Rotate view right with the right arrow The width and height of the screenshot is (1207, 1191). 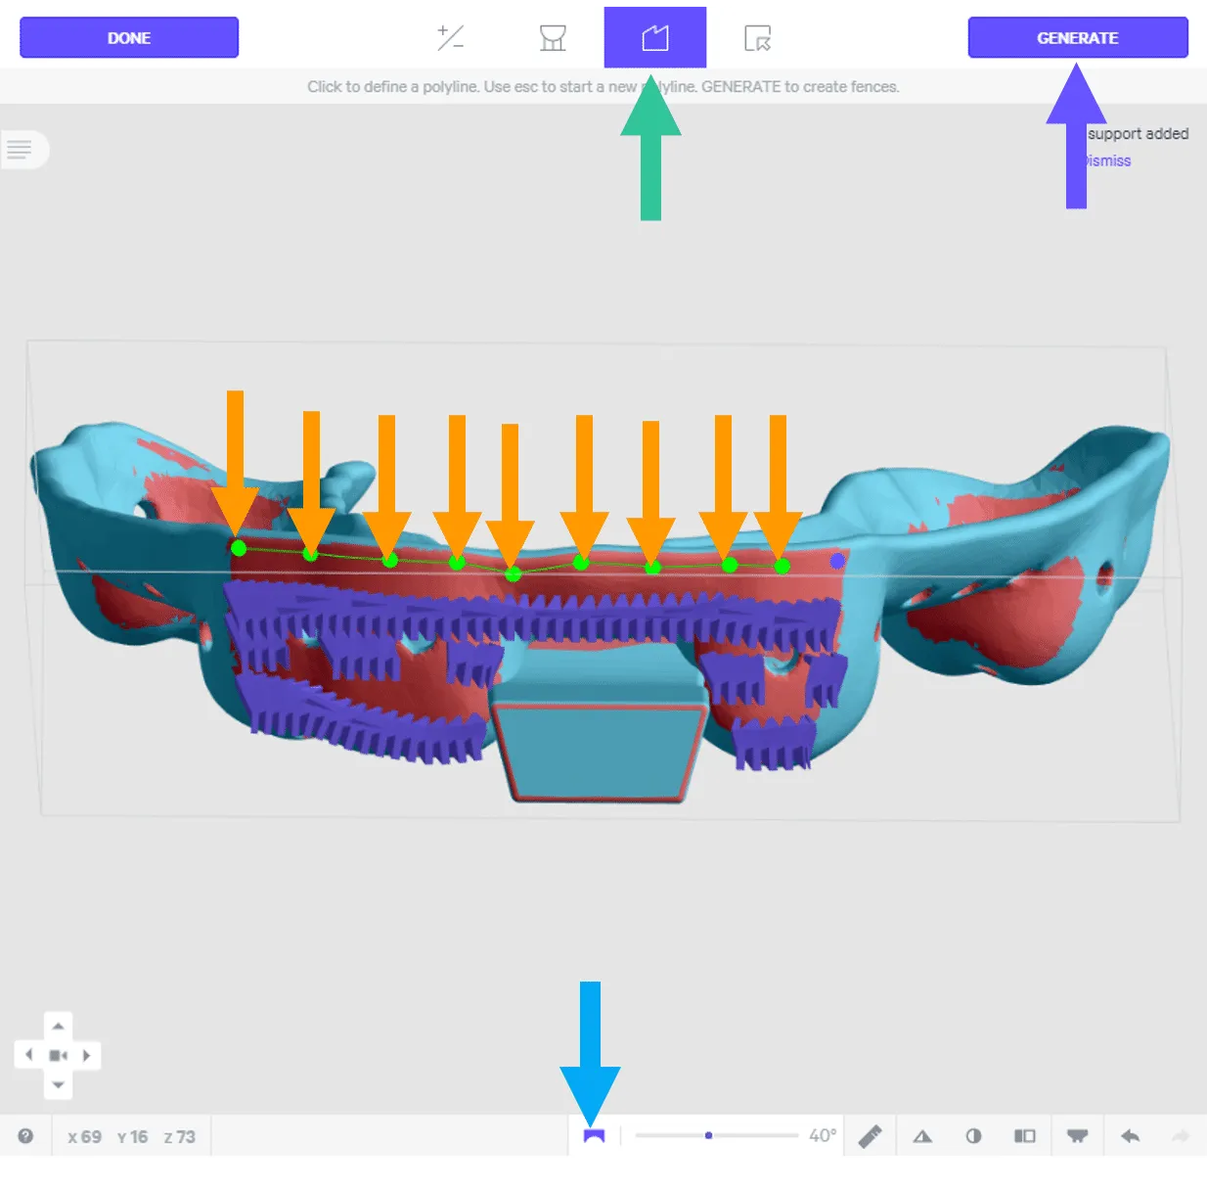[x=86, y=1055]
